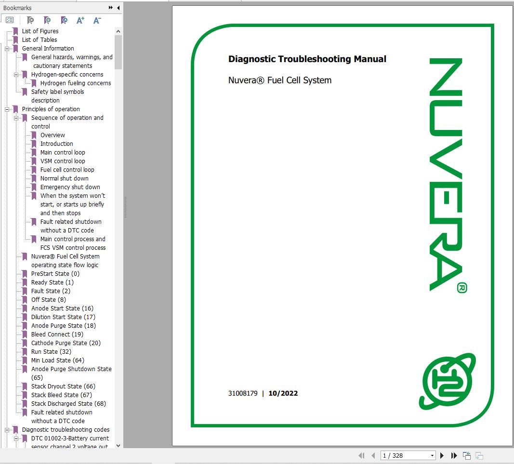The image size is (514, 464).
Task: Select Diagnostic troubleshooting codes bookmark
Action: [66, 430]
